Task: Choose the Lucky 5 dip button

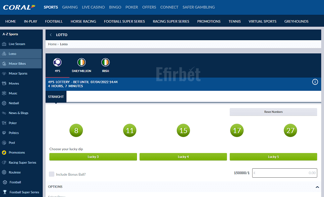Action: tap(273, 157)
